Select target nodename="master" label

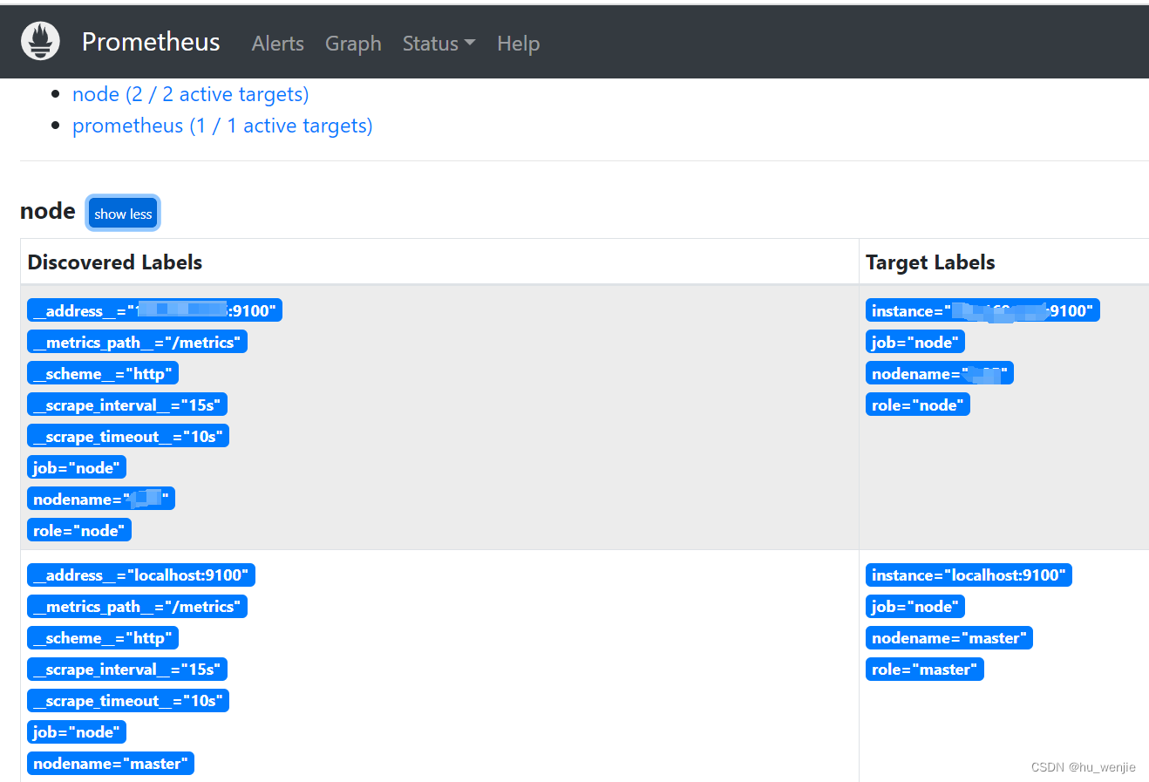(949, 637)
